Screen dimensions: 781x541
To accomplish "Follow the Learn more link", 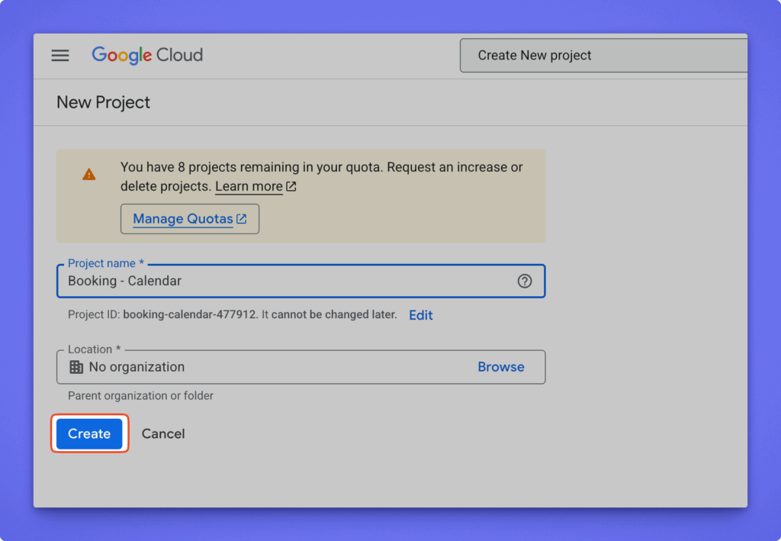I will [249, 187].
